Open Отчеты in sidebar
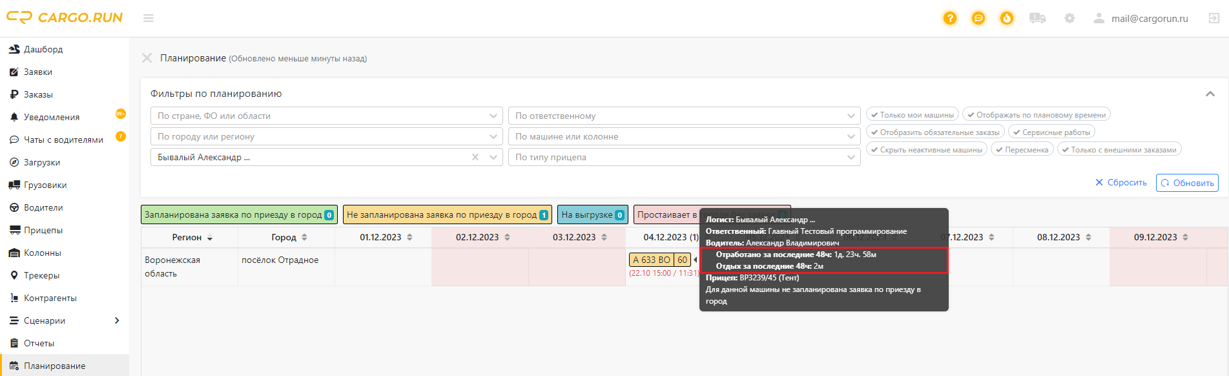Screen dimensions: 1229x376 coord(65,343)
